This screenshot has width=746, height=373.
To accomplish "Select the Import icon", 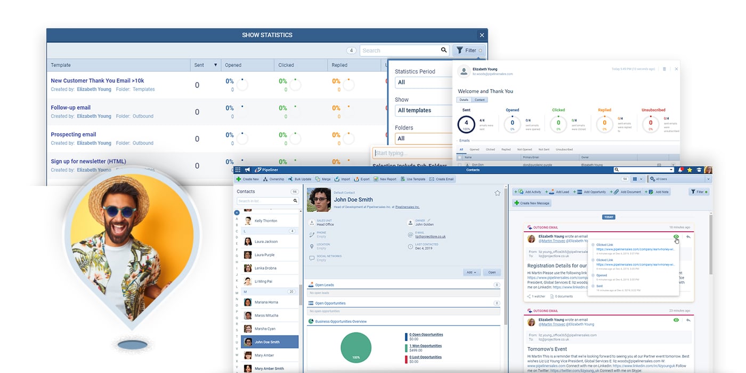I will click(x=336, y=179).
